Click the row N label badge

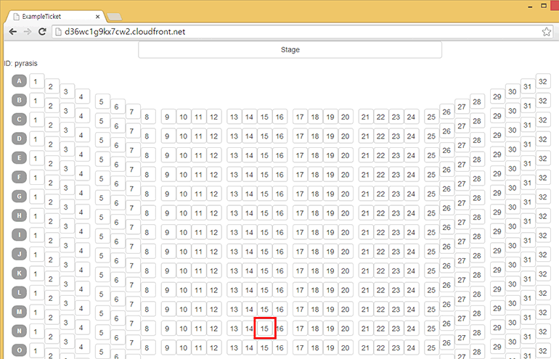[19, 331]
